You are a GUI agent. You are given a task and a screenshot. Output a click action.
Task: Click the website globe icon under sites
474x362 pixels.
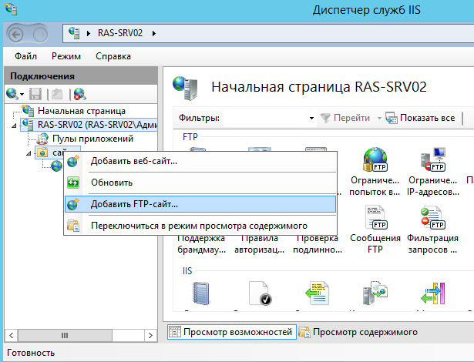(x=56, y=166)
